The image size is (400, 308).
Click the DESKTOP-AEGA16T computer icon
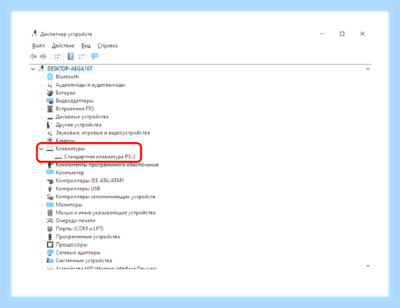click(41, 68)
